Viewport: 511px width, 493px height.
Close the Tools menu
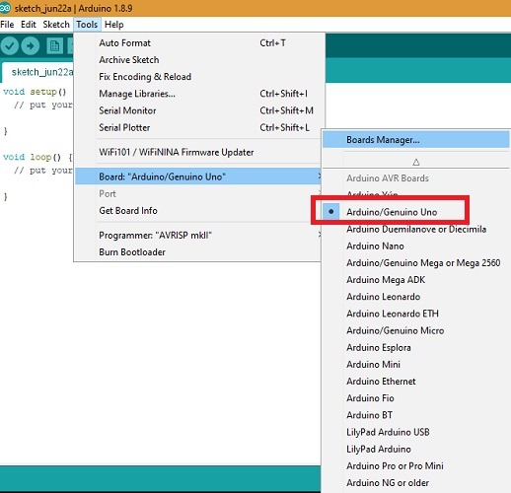coord(87,25)
